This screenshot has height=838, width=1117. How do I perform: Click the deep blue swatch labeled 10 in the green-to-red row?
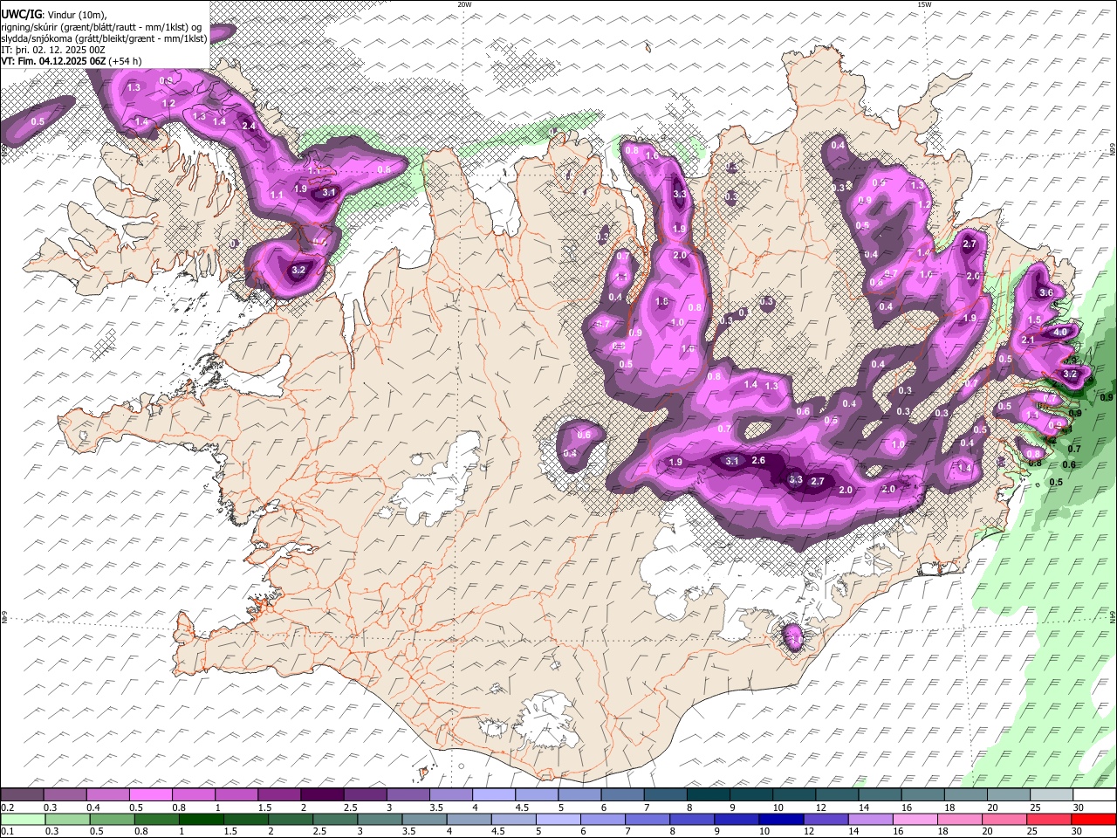click(781, 819)
